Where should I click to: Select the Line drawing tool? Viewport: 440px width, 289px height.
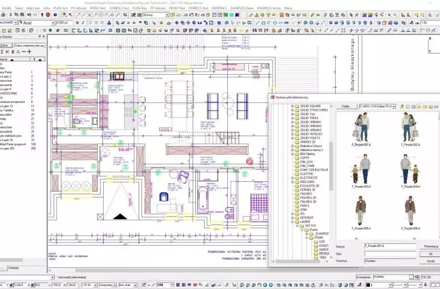pos(257,23)
